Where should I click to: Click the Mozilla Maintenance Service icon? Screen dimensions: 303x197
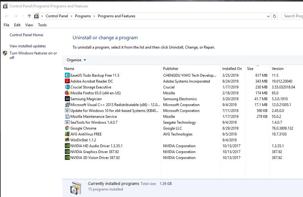[x=67, y=116]
